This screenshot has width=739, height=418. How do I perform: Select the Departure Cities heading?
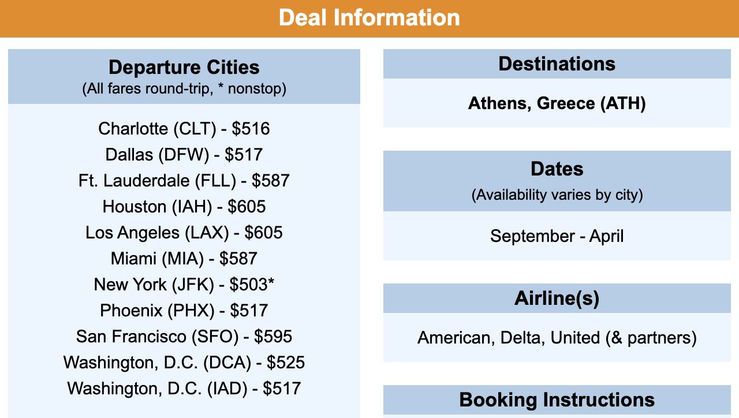click(x=184, y=67)
